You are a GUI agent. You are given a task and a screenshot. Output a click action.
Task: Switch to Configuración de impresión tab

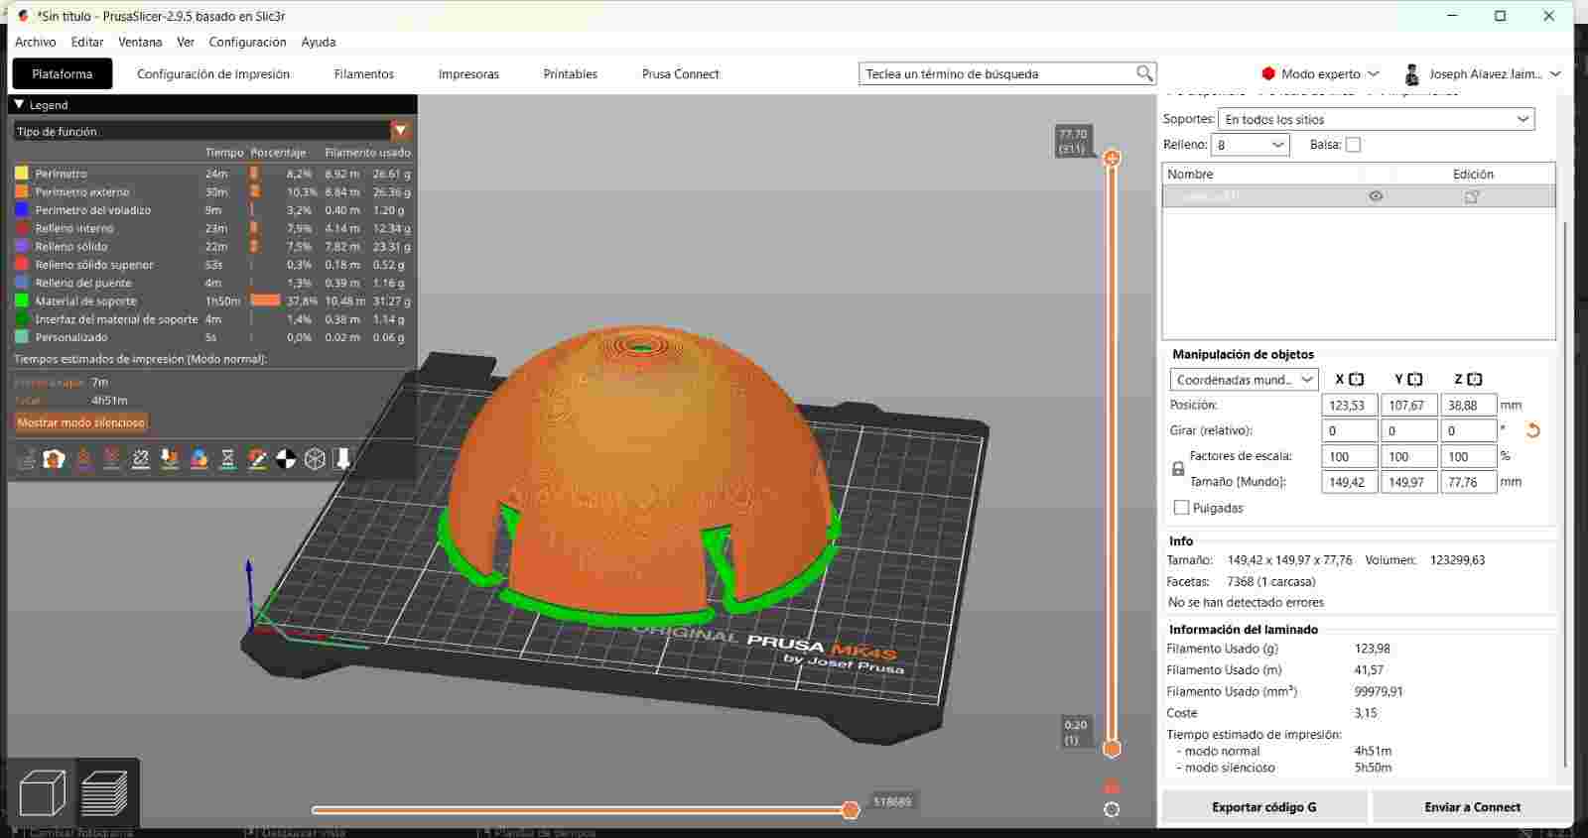coord(213,73)
